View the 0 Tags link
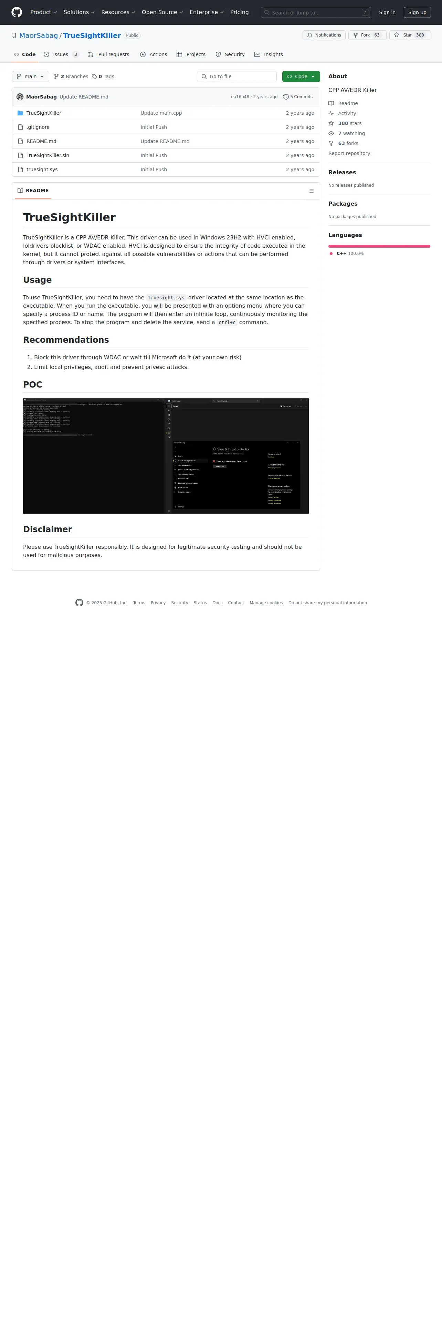 103,76
